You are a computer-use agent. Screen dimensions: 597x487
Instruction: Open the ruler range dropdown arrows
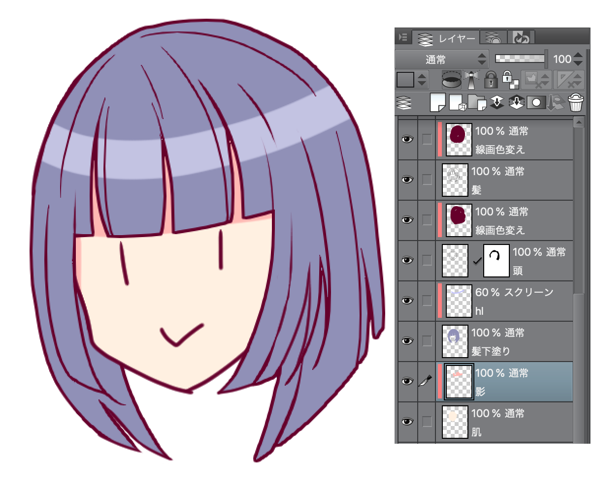(576, 80)
